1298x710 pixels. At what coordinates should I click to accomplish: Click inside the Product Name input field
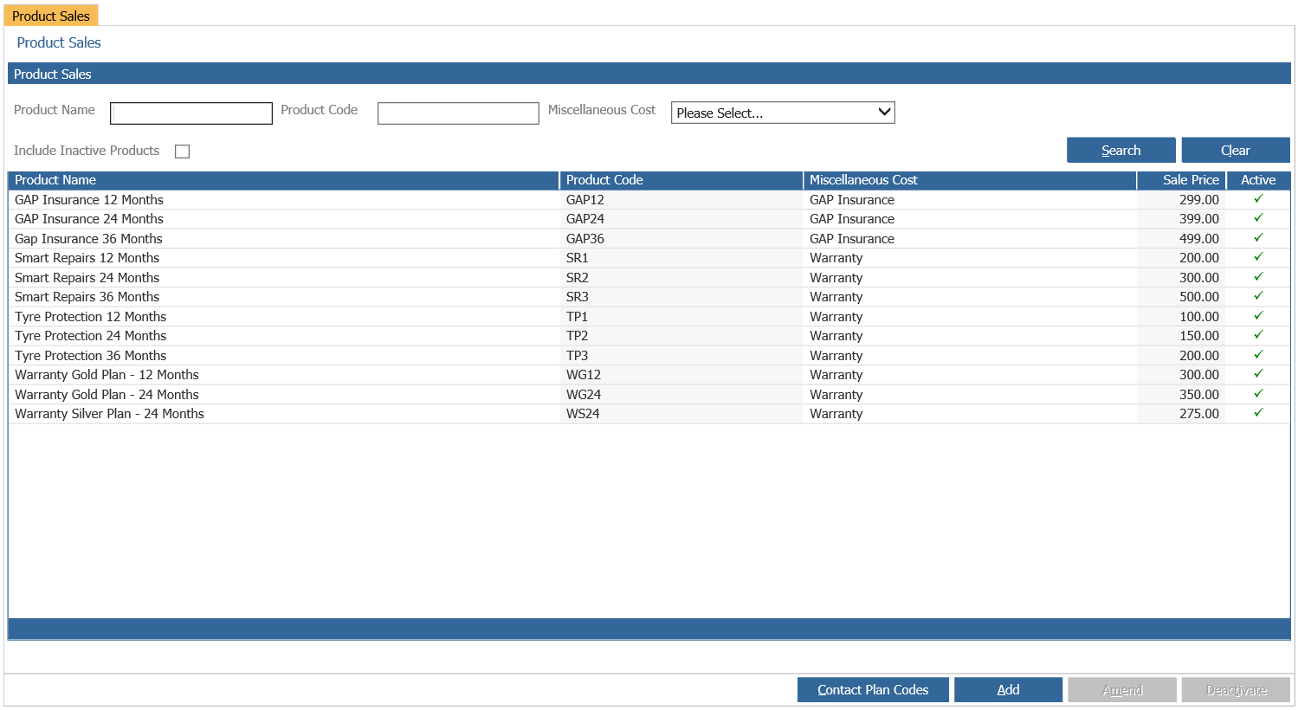point(191,113)
